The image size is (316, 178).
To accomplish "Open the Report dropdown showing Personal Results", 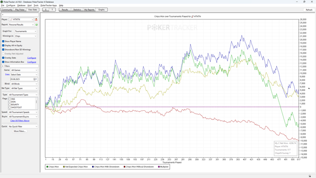I will tap(21, 25).
